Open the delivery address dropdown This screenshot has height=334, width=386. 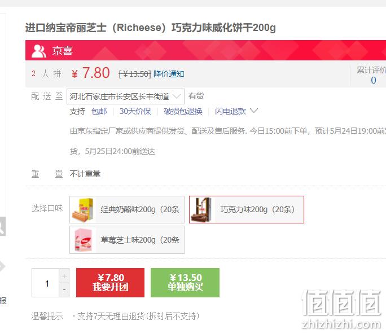tap(125, 96)
